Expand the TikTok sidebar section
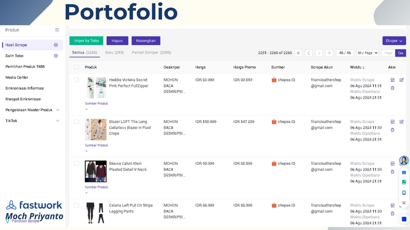The width and height of the screenshot is (410, 230). coord(58,121)
